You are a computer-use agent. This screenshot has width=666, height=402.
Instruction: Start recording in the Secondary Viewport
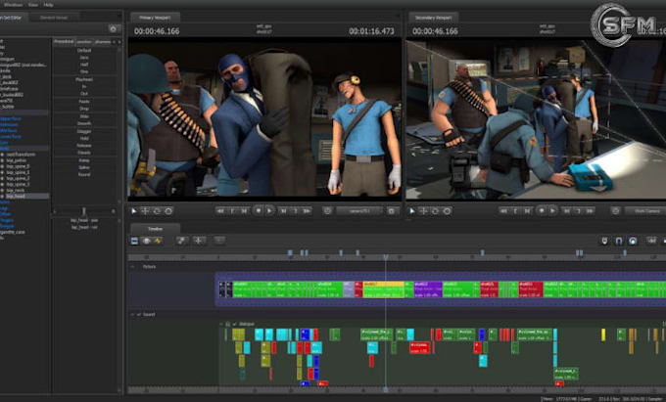[x=541, y=210]
